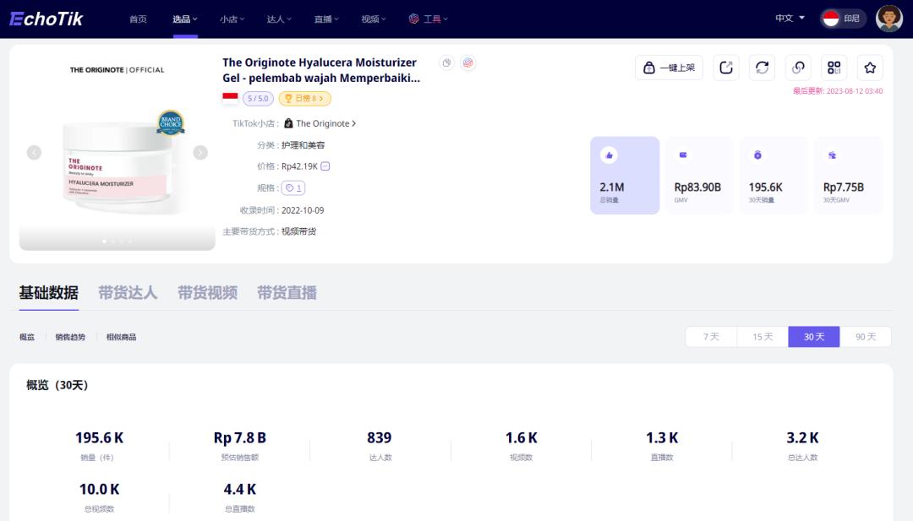
Task: Click the 4.4 K 总直播数 value
Action: point(240,490)
